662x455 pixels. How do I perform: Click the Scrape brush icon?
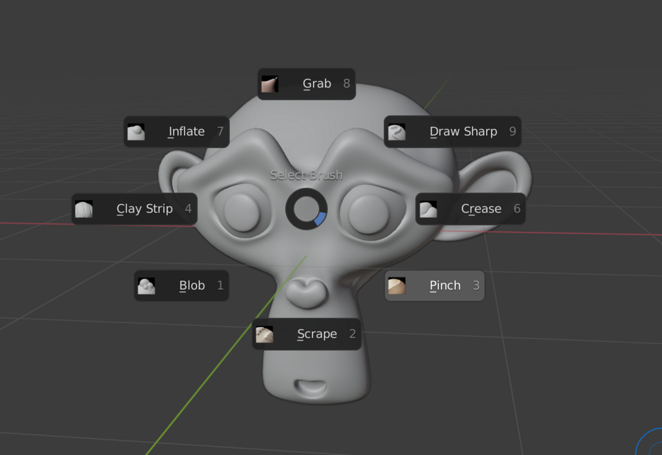tap(264, 335)
